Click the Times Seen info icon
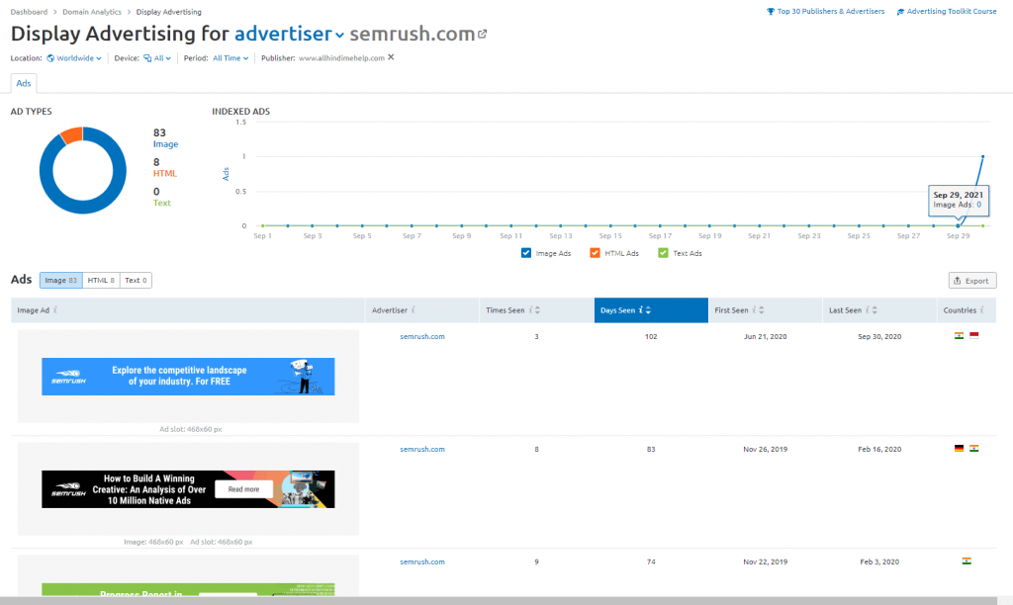The image size is (1013, 605). (530, 310)
